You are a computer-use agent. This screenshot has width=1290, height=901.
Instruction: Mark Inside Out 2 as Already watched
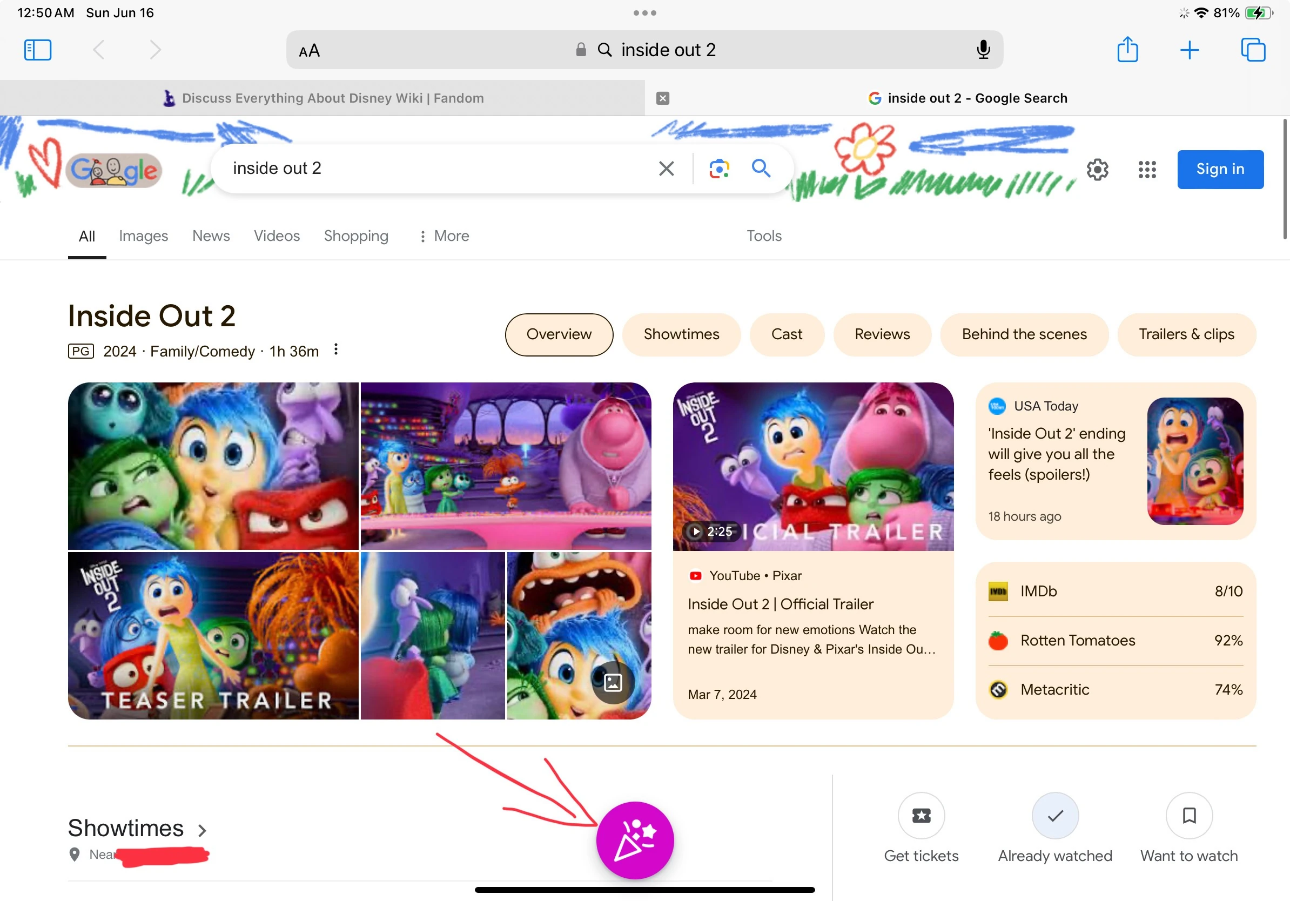[x=1054, y=816]
